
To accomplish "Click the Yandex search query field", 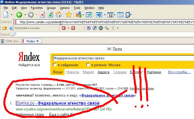I will 124,58.
